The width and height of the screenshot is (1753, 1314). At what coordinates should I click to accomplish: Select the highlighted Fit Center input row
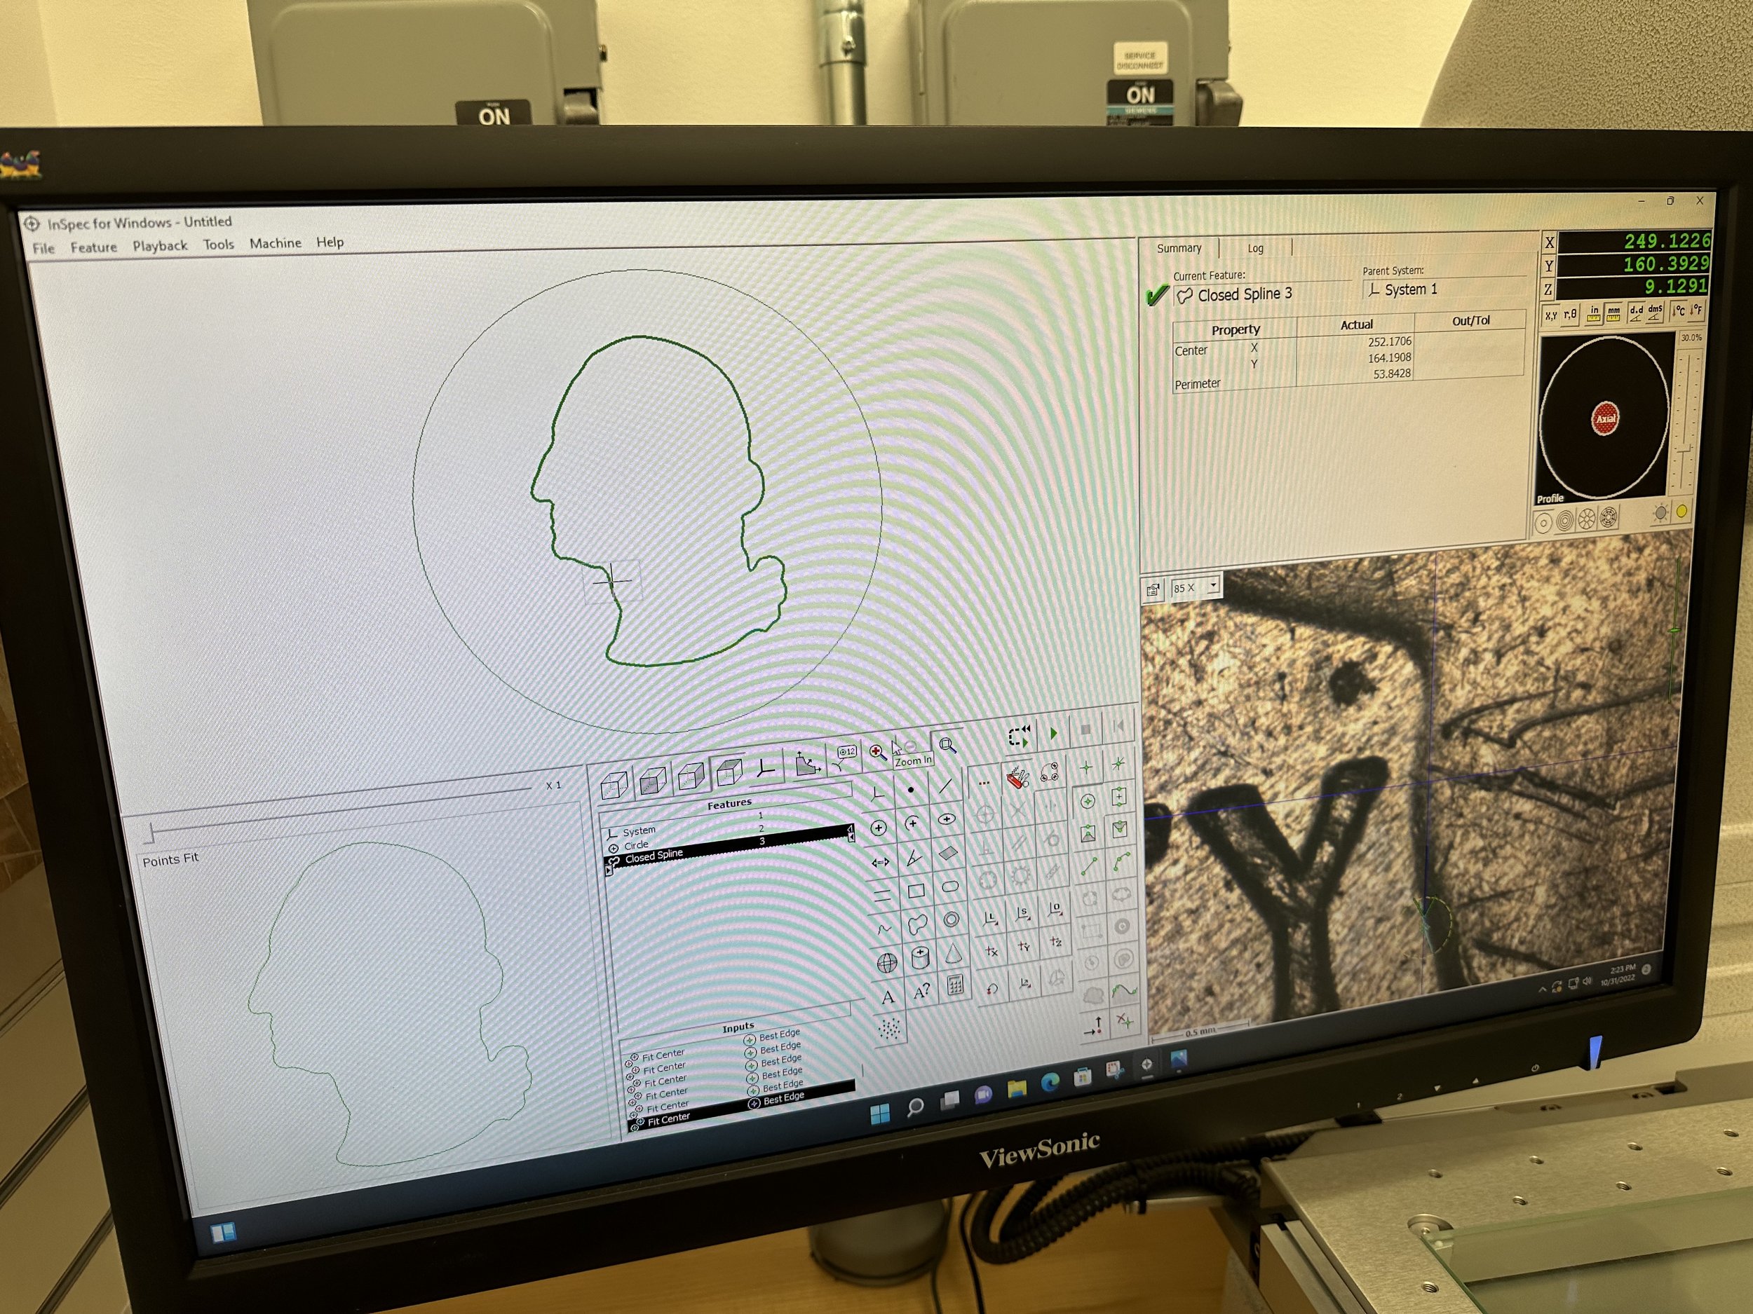click(741, 1106)
